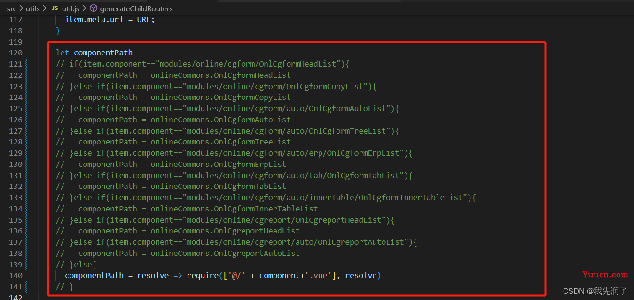
Task: Click the comment containing cgform/OnlCgformCopyList string
Action: (x=216, y=86)
